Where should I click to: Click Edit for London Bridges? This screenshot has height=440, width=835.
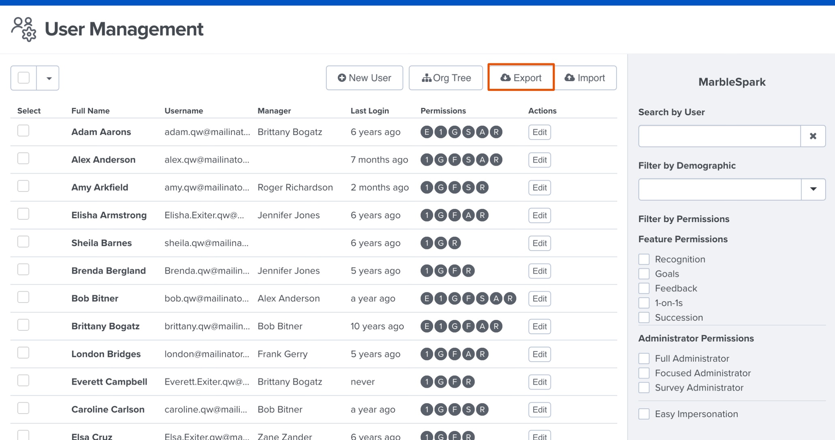click(x=539, y=354)
